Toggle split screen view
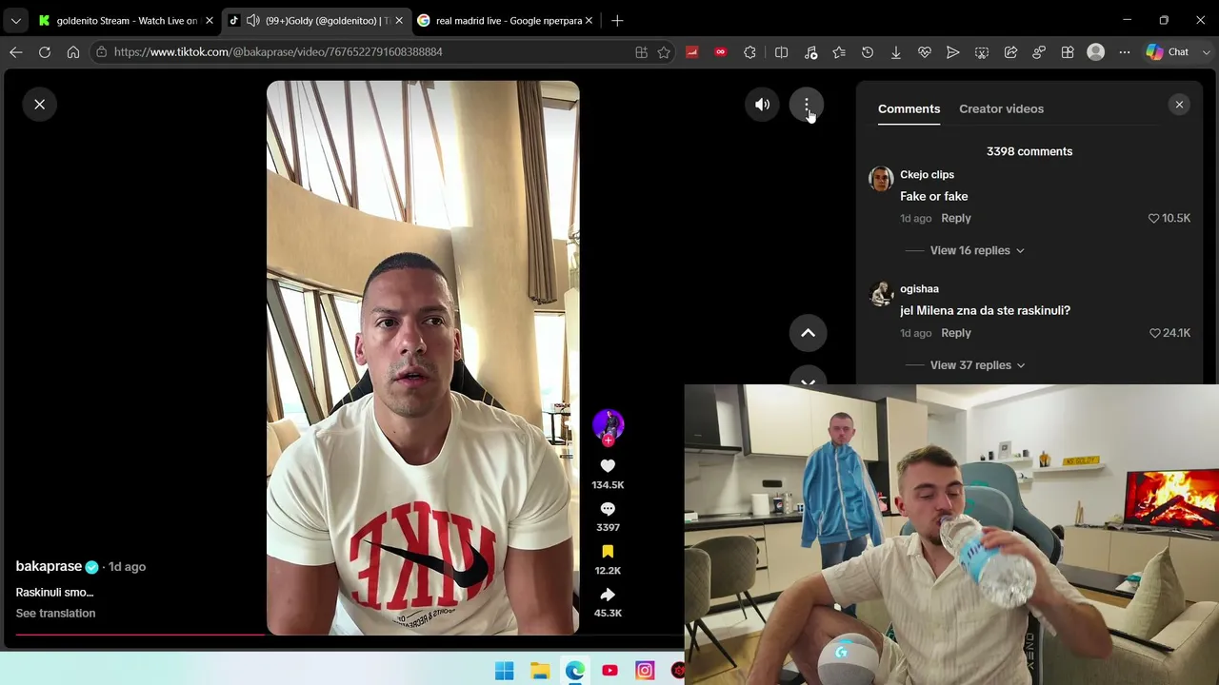Viewport: 1219px width, 685px height. [781, 52]
